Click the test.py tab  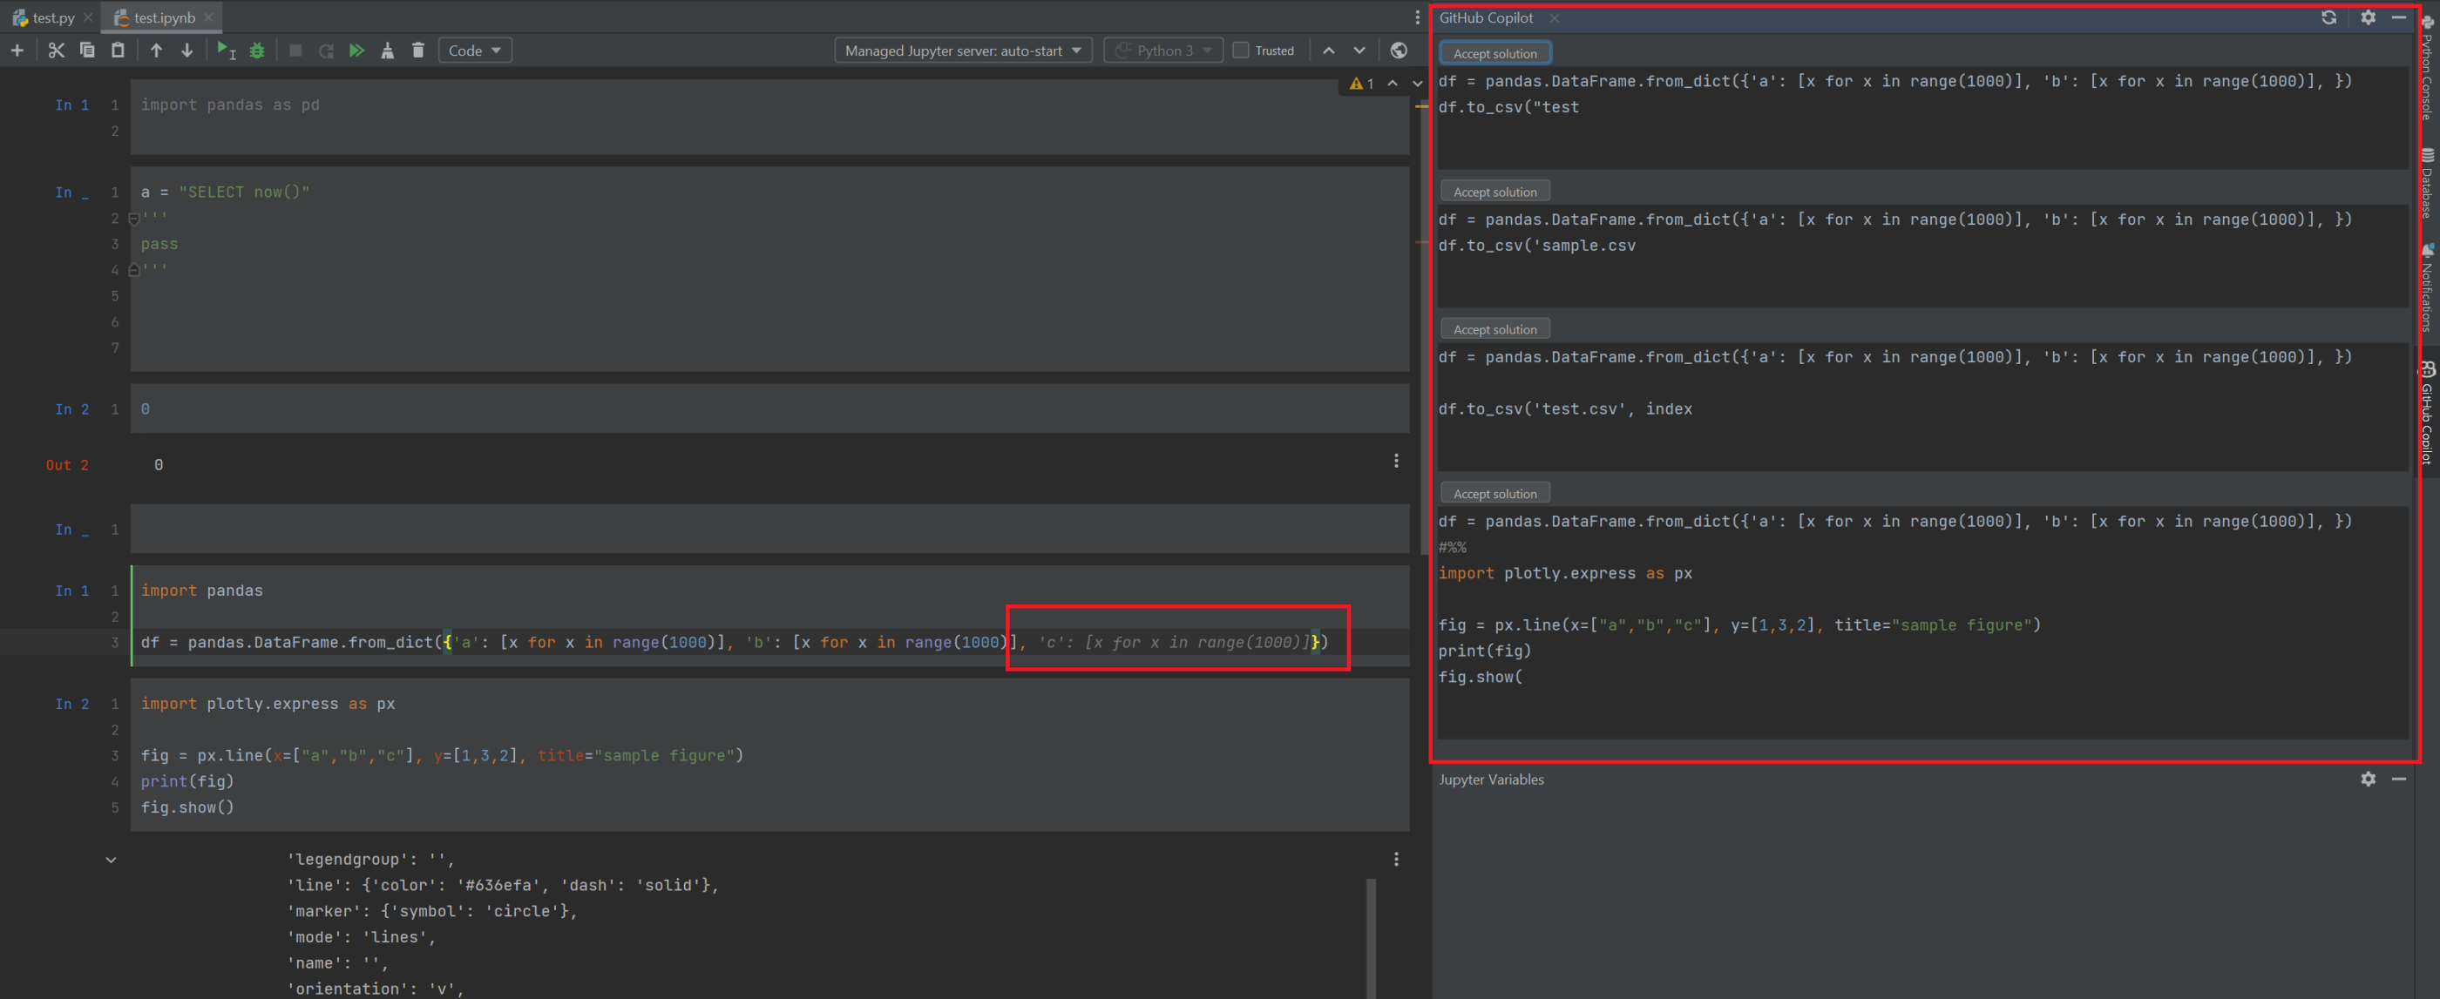47,17
